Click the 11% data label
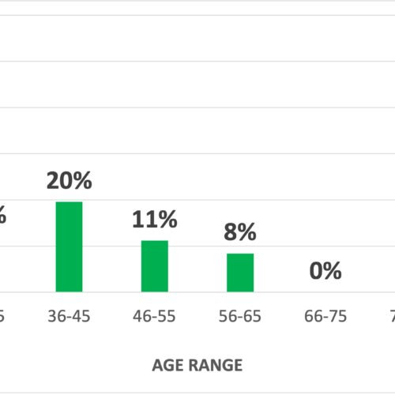The width and height of the screenshot is (395, 395). (x=155, y=220)
